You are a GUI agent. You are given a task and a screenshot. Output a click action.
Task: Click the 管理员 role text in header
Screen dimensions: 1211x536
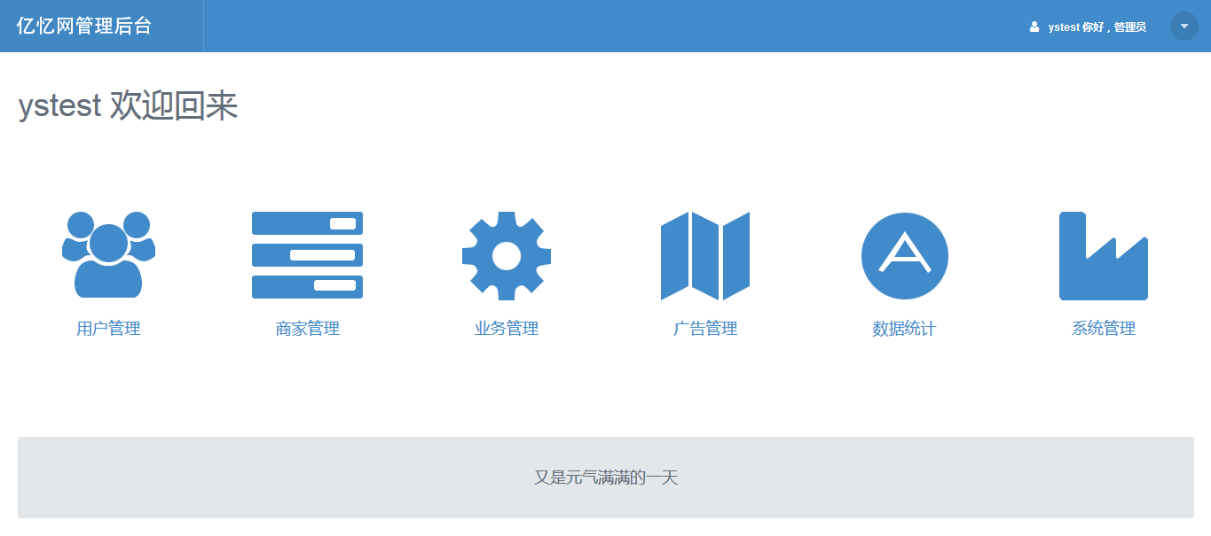tap(1130, 27)
